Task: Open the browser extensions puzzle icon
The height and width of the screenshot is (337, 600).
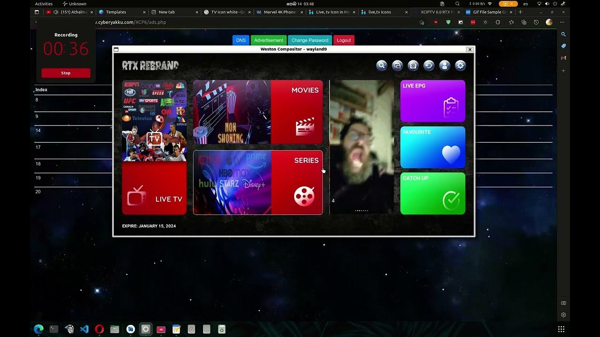Action: point(498,22)
